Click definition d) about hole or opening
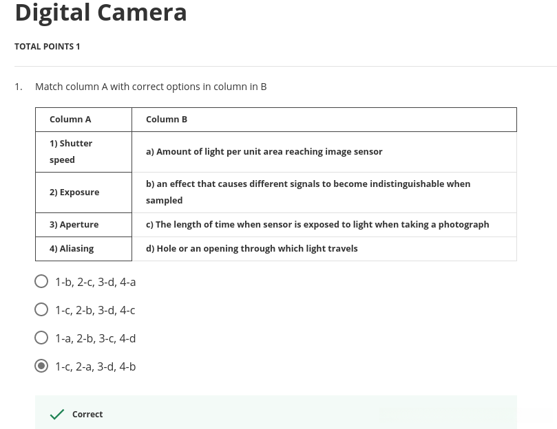The image size is (557, 429). pyautogui.click(x=251, y=249)
